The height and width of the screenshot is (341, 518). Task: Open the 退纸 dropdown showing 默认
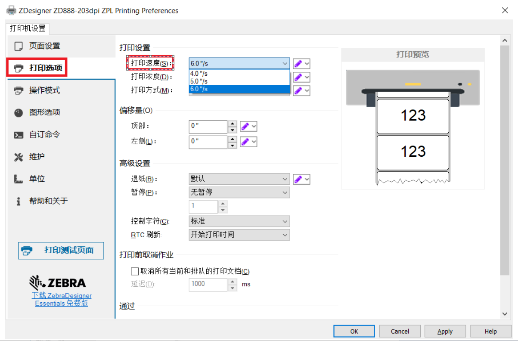[x=239, y=179]
